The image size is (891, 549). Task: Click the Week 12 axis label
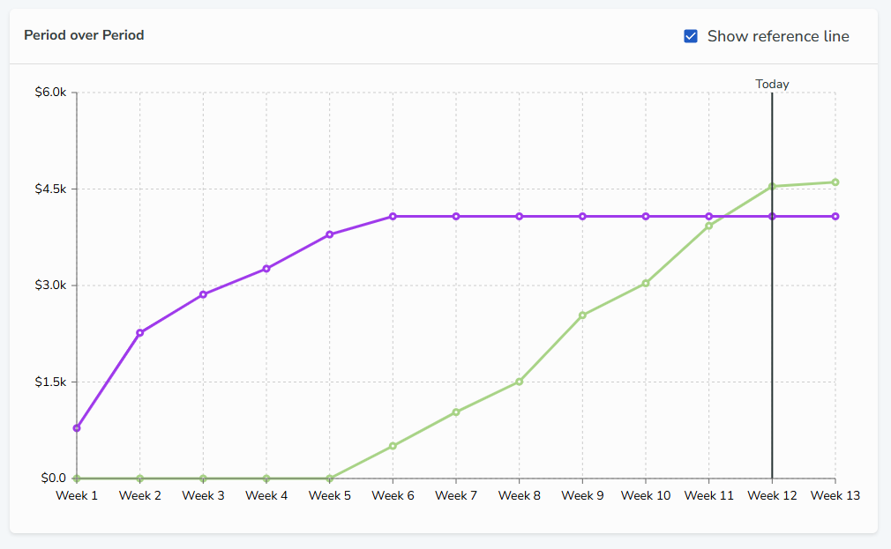[772, 495]
